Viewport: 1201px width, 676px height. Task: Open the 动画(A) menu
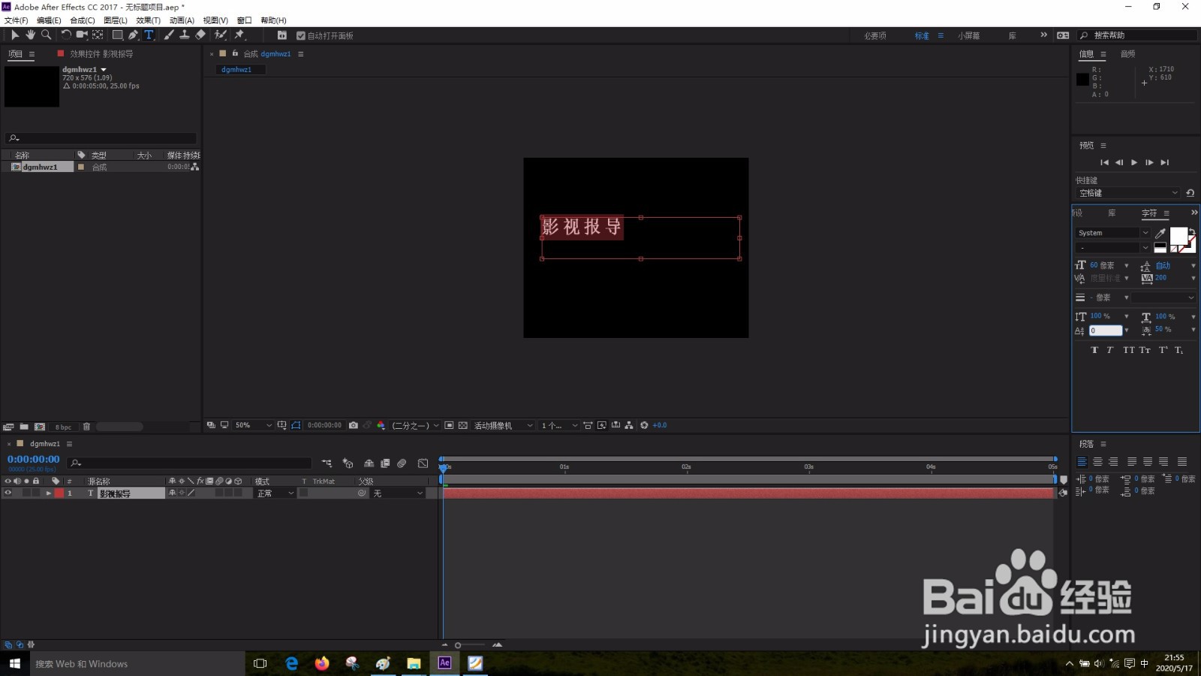point(182,20)
